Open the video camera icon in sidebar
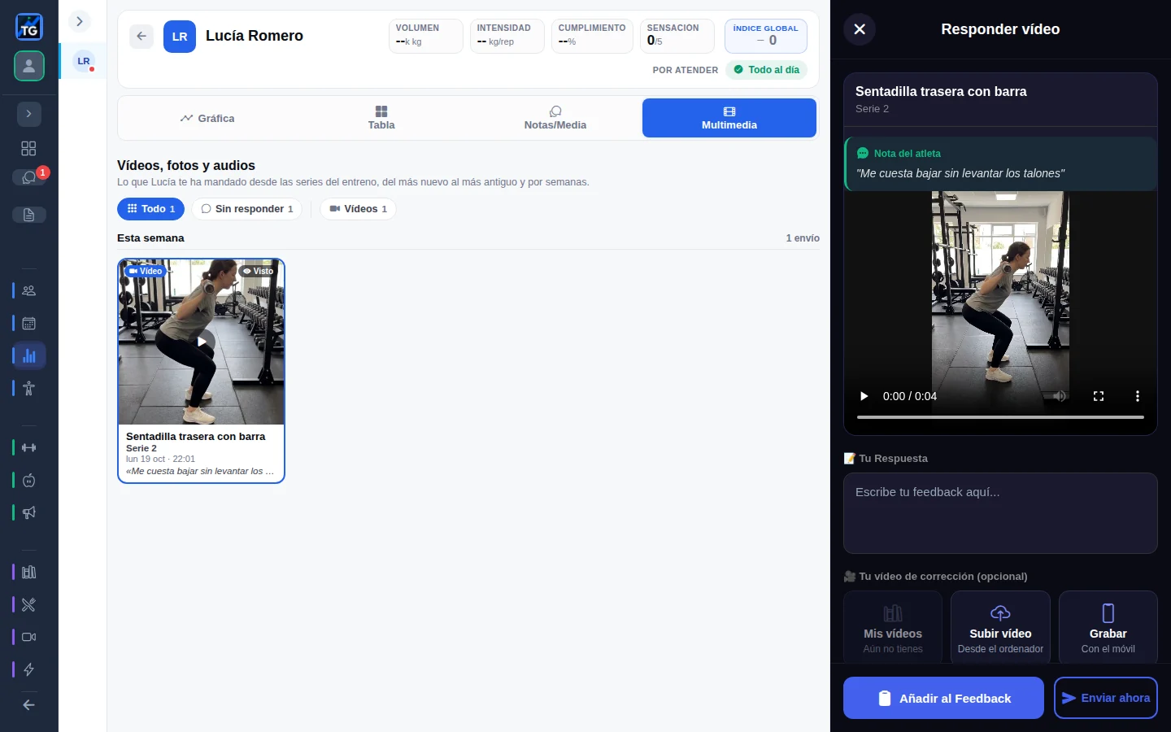 [29, 637]
